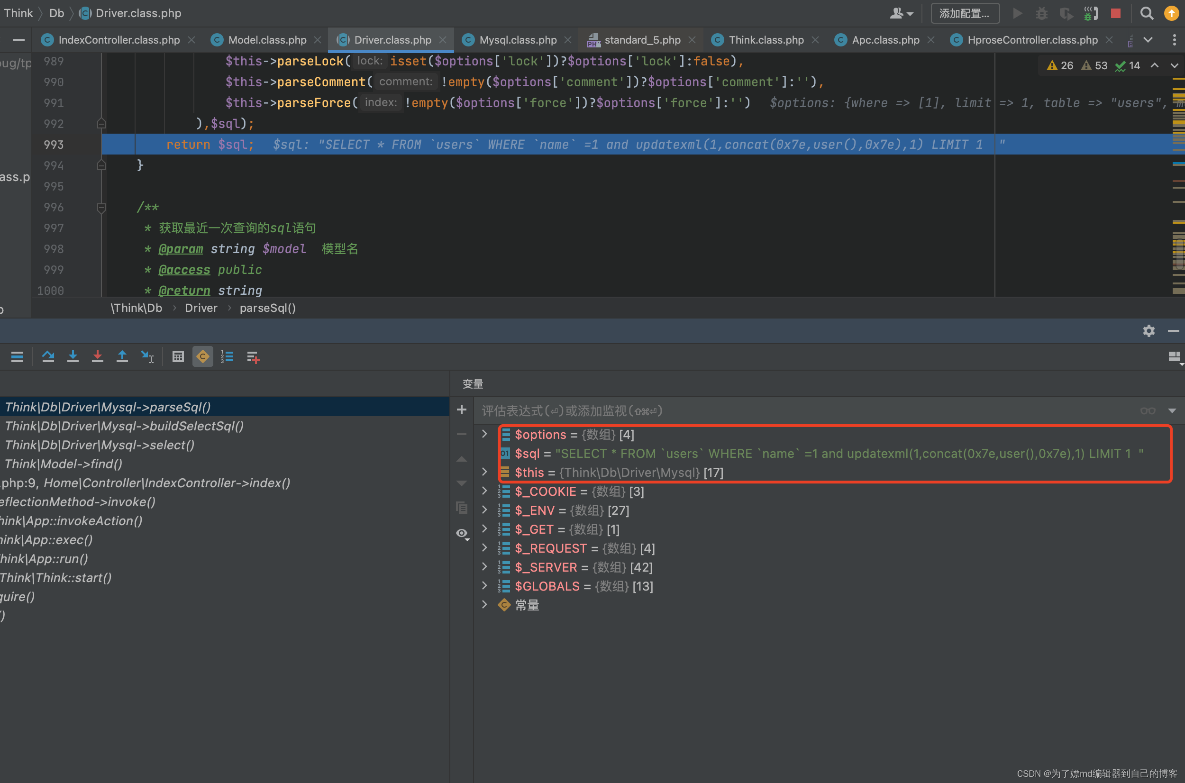Switch to the Think.class.php tab

point(766,40)
